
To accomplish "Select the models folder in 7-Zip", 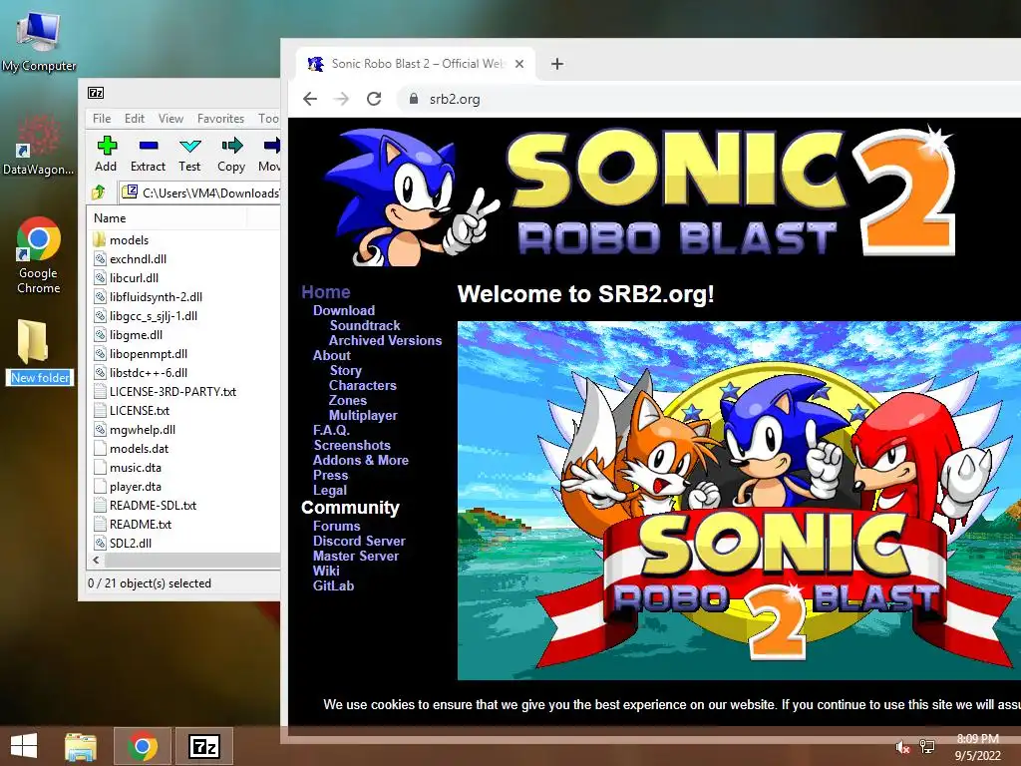I will click(129, 240).
